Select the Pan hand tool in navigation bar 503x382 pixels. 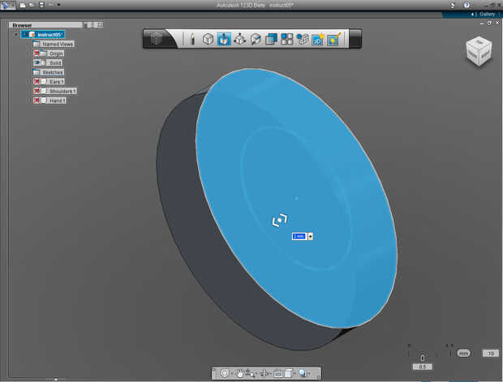tap(239, 373)
